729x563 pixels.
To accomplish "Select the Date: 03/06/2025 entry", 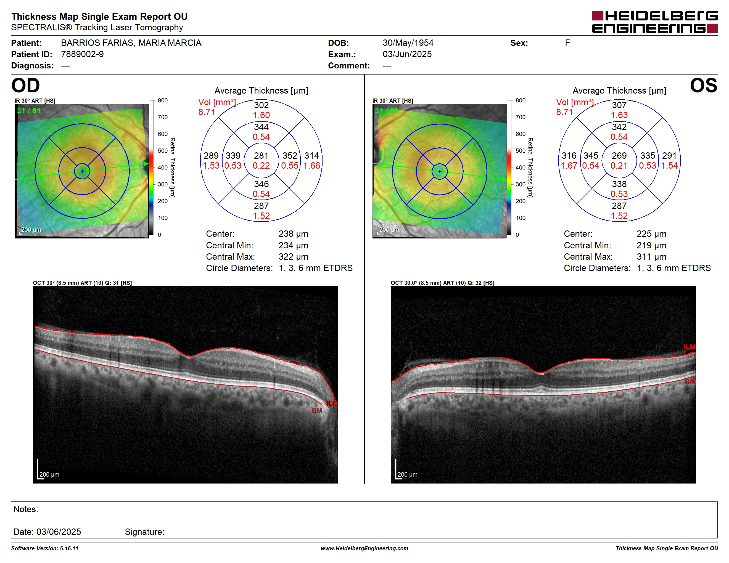I will (x=47, y=532).
